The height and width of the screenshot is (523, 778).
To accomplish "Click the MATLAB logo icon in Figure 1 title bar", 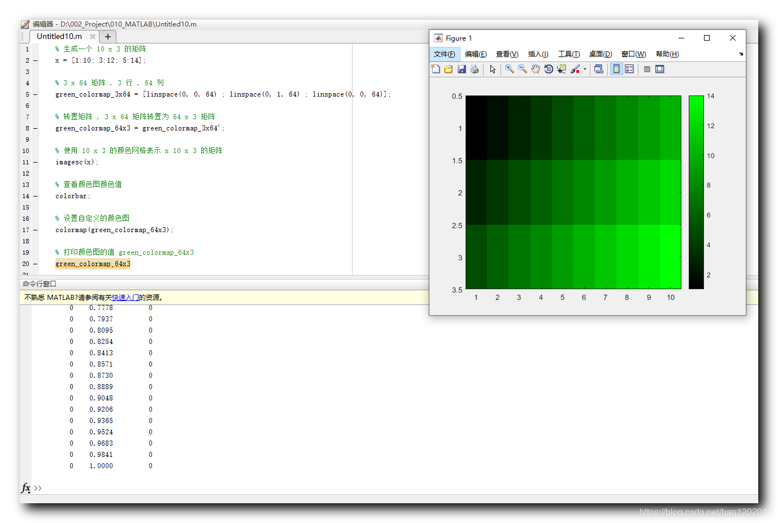I will tap(438, 38).
